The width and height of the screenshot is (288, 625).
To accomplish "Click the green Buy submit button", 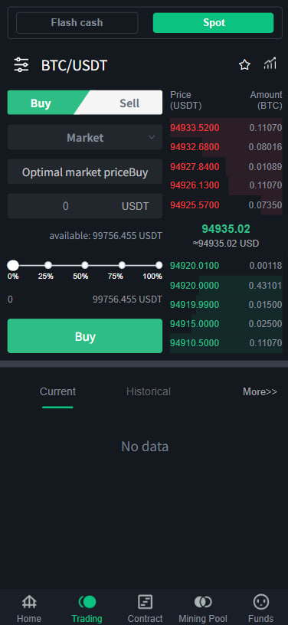I will point(85,336).
